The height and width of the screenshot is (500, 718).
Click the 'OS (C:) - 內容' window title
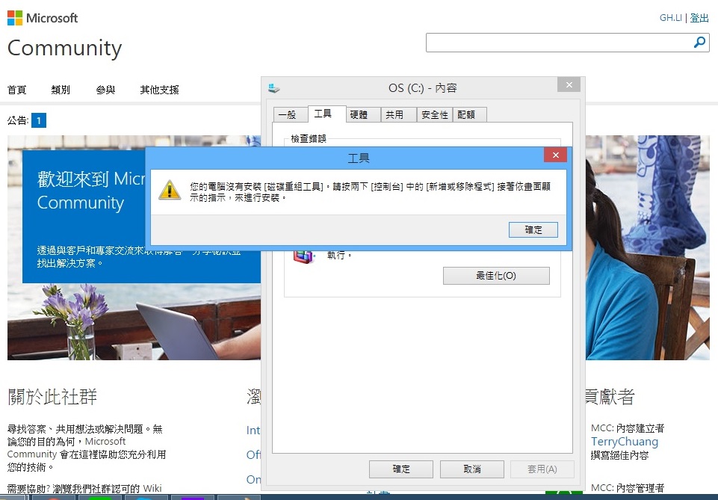pyautogui.click(x=423, y=88)
